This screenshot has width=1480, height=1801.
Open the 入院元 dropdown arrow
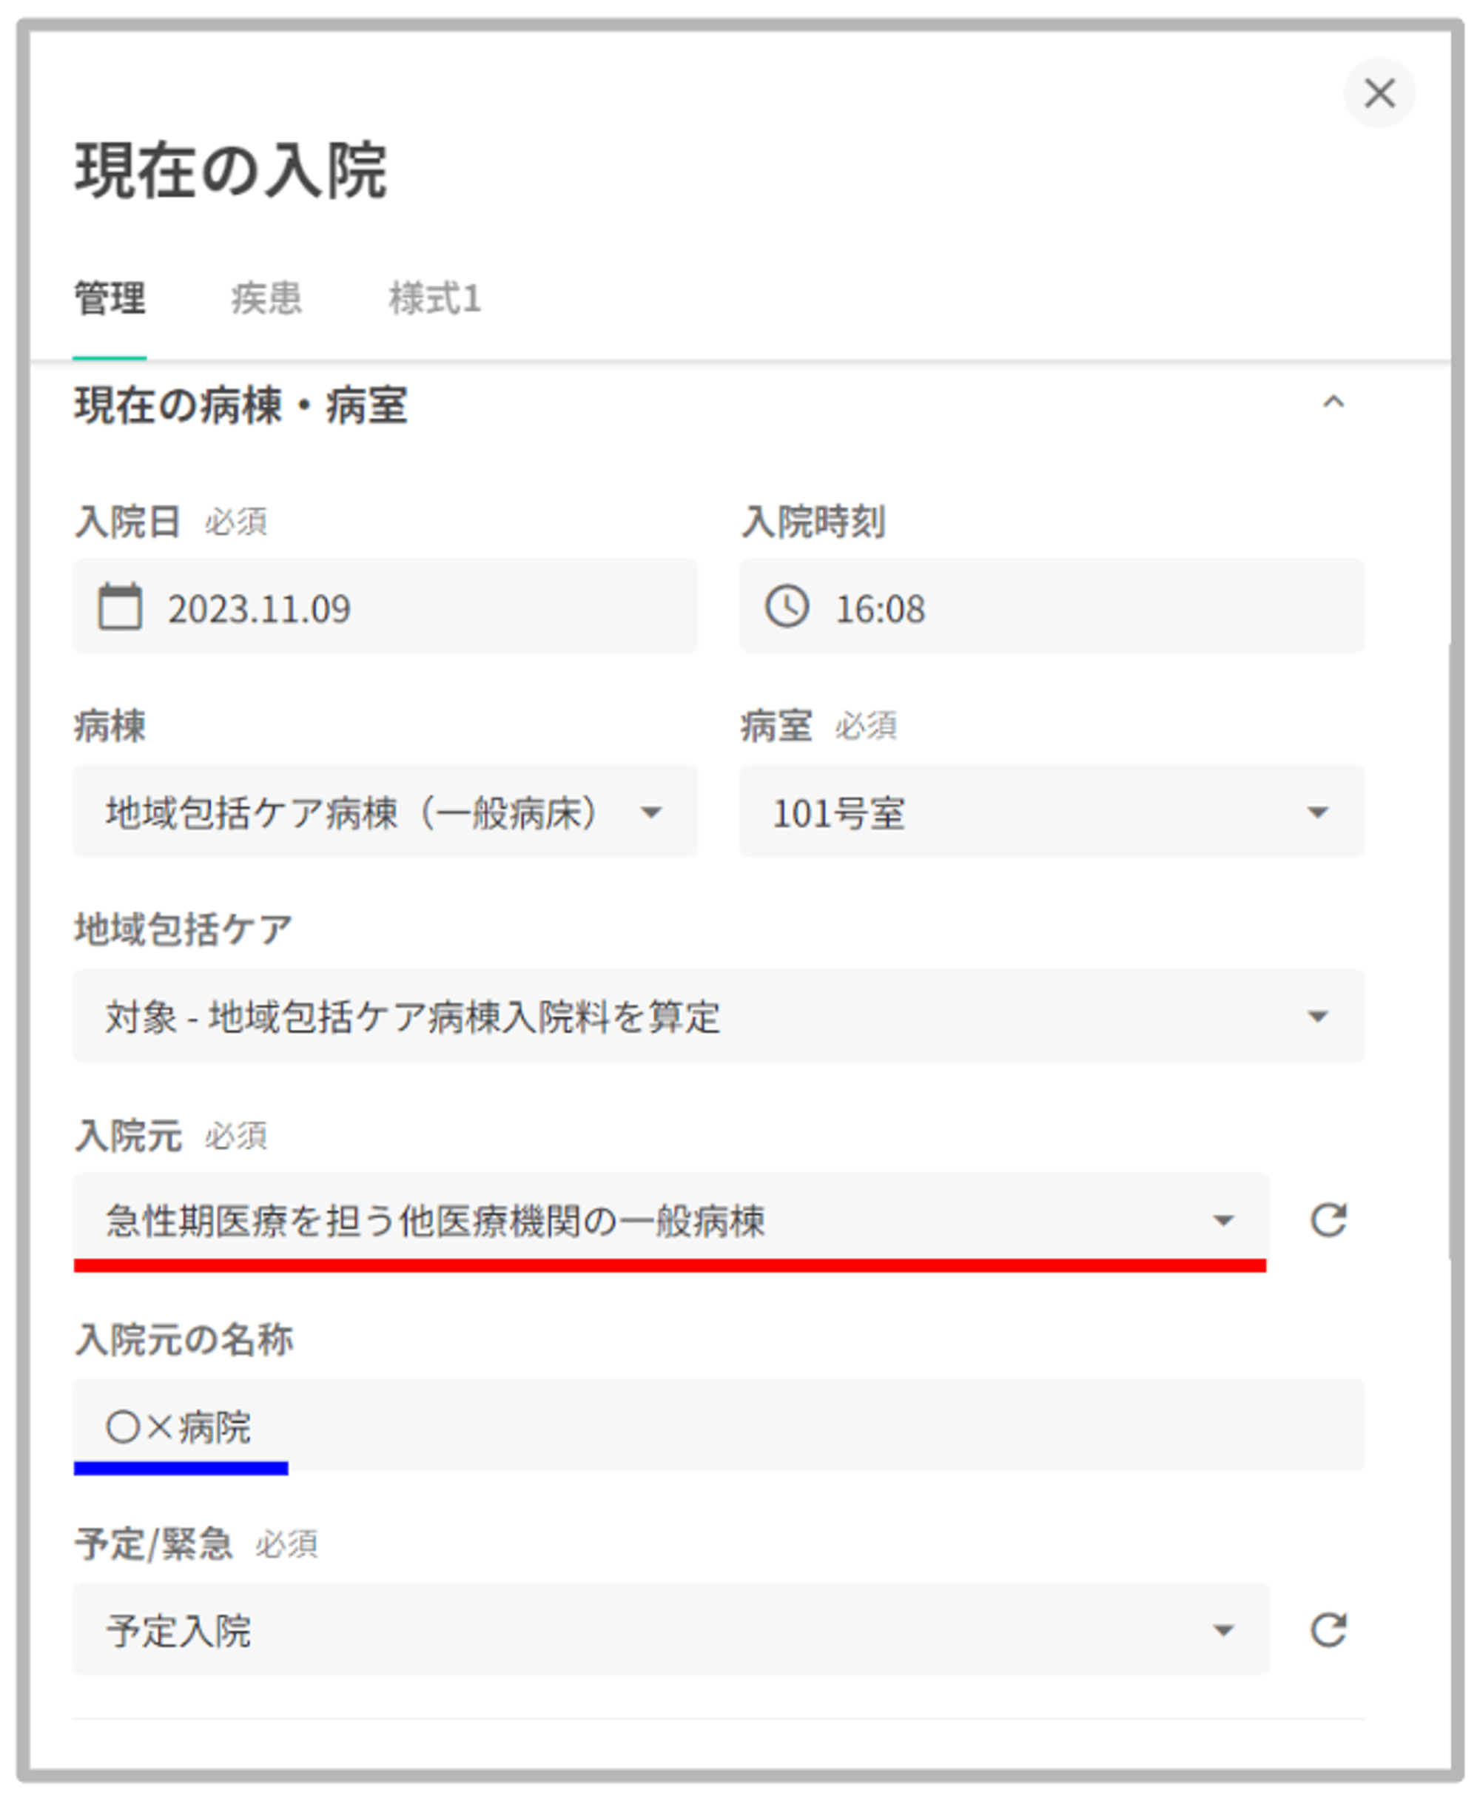(x=1223, y=1221)
